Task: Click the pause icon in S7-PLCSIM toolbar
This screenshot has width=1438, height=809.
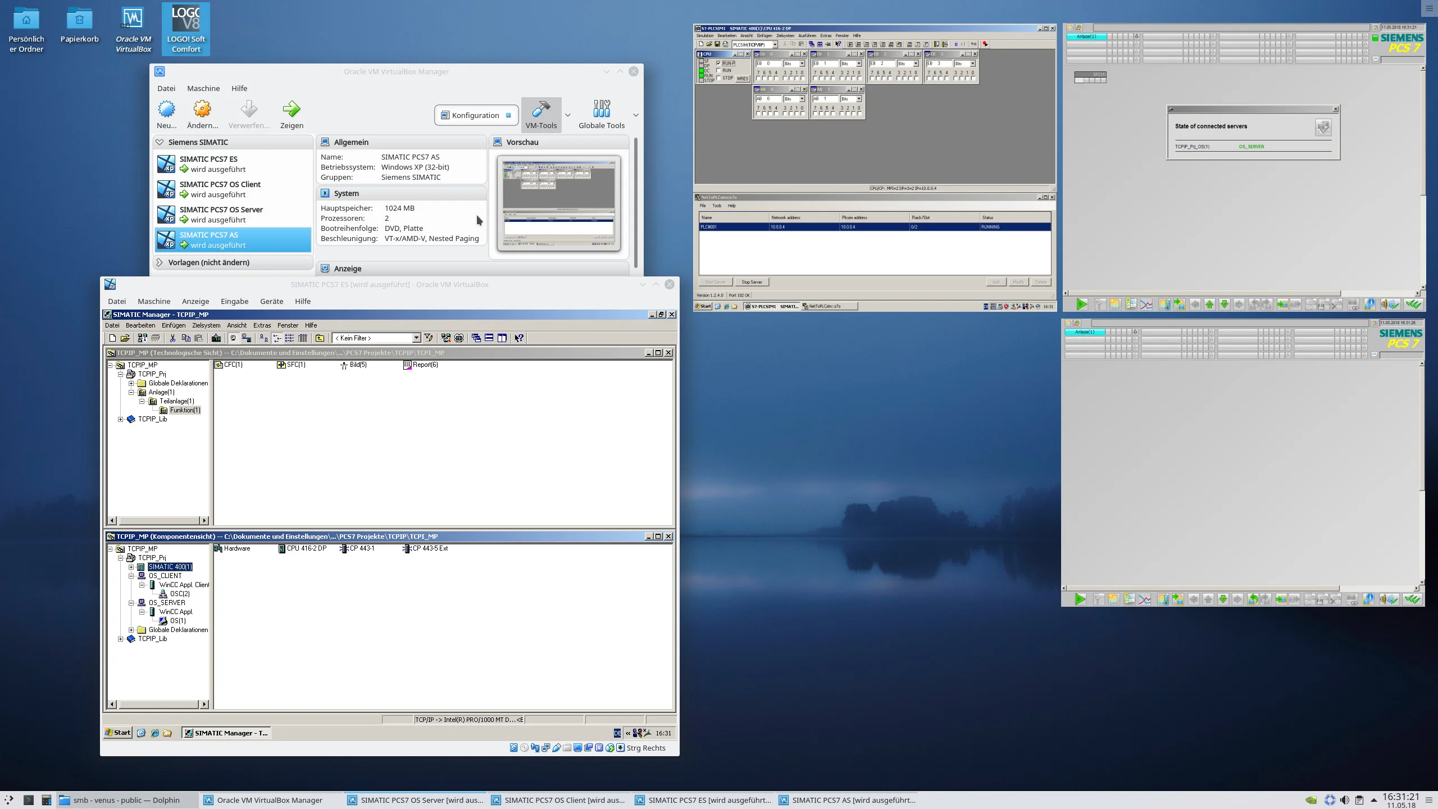Action: 956,44
